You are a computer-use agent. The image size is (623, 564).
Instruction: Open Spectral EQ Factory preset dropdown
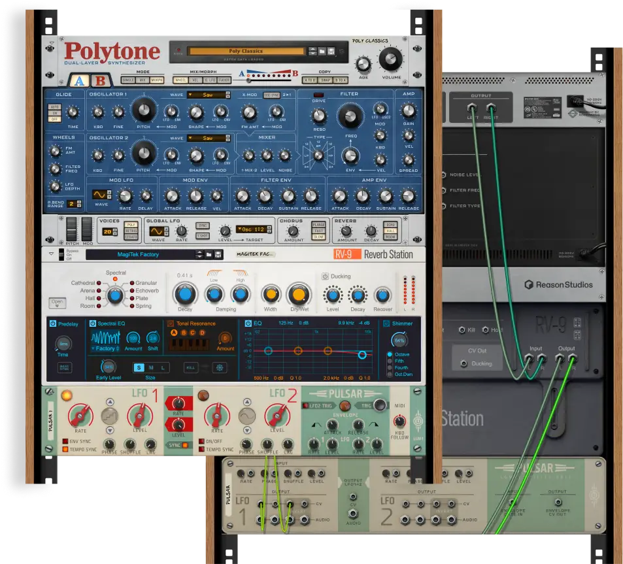click(x=105, y=348)
